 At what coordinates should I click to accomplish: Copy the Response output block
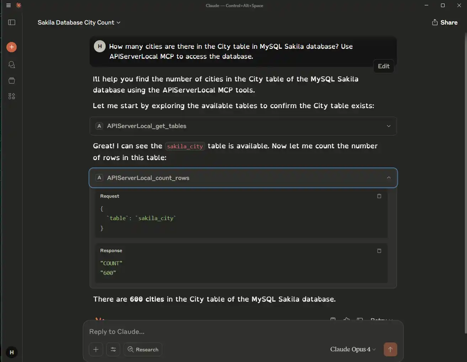(379, 251)
